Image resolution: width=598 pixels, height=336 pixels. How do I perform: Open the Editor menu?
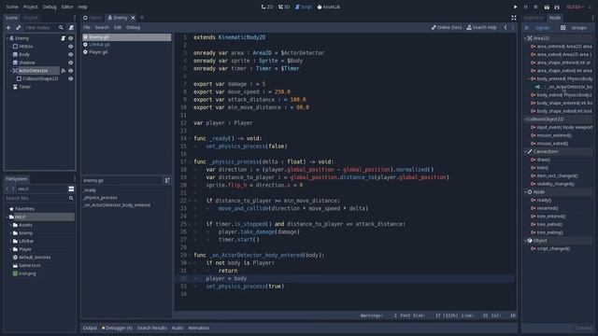[67, 7]
